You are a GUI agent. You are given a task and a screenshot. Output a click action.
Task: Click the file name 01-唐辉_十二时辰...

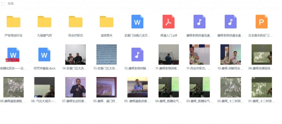262,101
